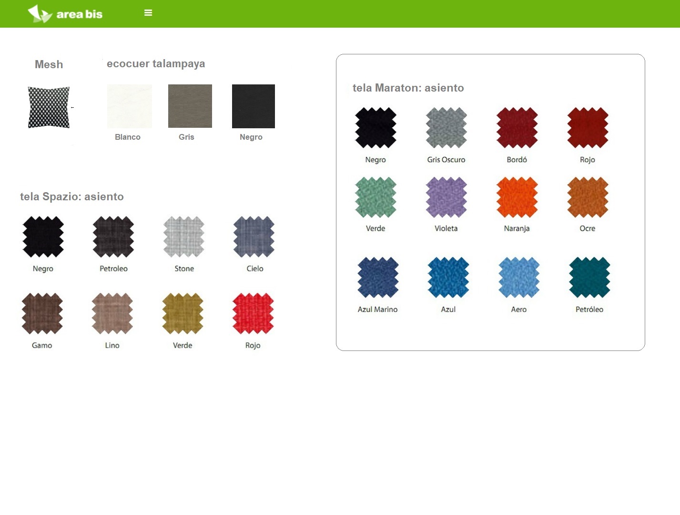Choose the Ocre Maraton fabric swatch
This screenshot has width=680, height=515.
[588, 197]
